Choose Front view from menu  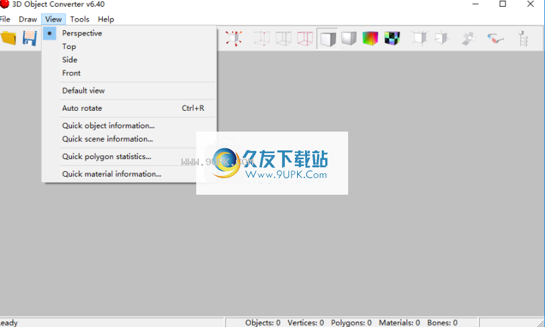[x=129, y=73]
